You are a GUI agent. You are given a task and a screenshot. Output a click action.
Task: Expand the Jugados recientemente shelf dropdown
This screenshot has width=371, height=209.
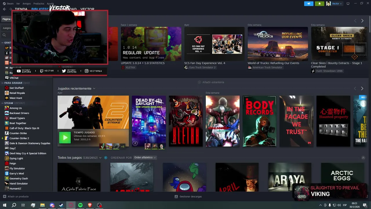94,89
